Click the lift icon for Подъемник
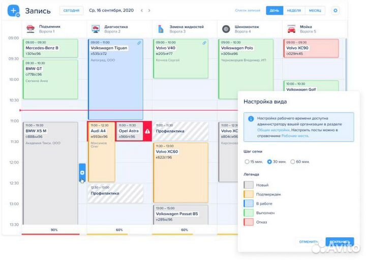The height and width of the screenshot is (260, 366). coord(29,28)
